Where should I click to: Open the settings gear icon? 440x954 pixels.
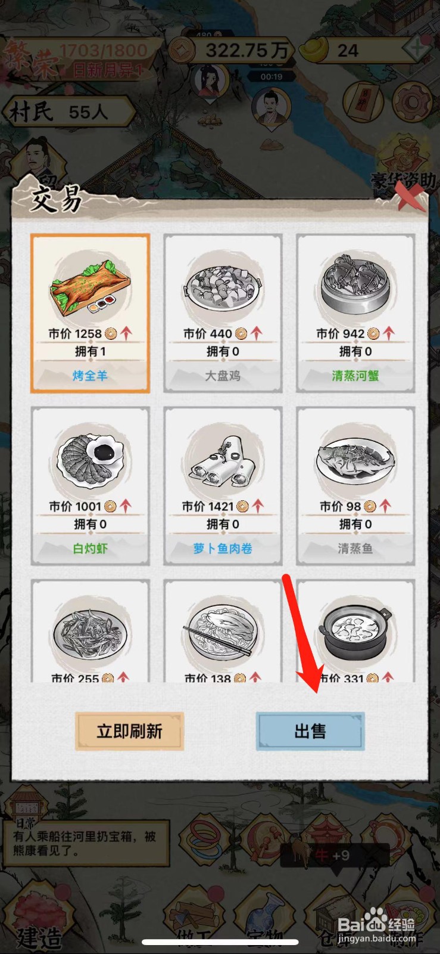click(x=412, y=101)
